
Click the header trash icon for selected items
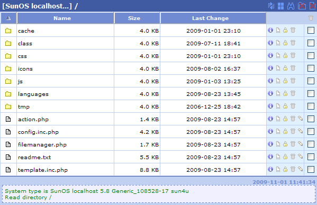311,18
